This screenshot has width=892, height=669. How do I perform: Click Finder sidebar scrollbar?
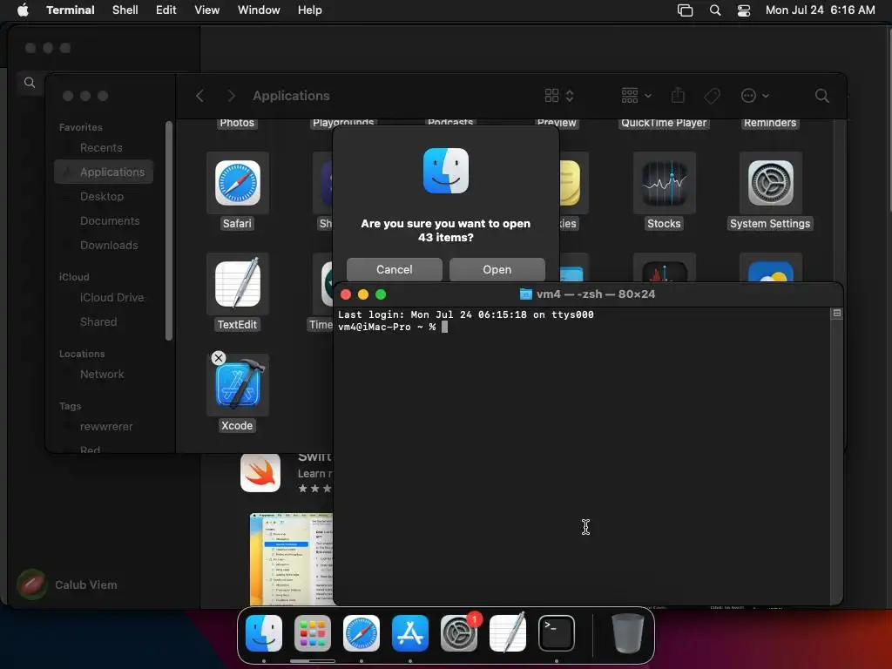click(x=168, y=230)
